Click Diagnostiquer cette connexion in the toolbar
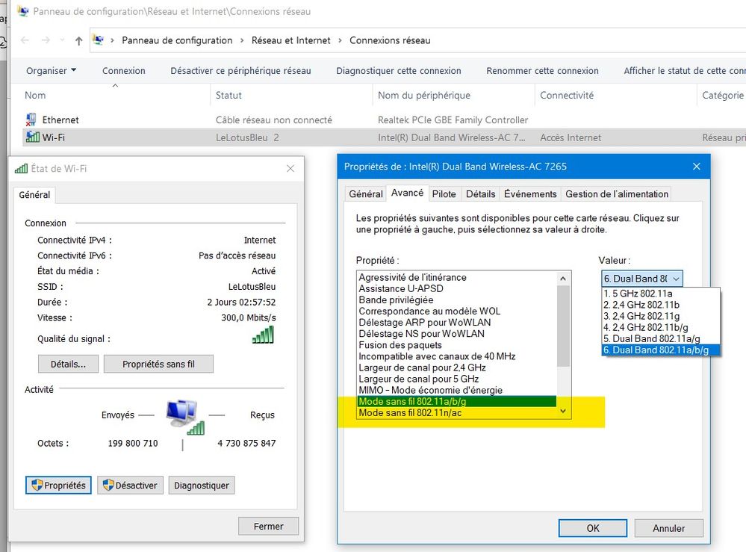Viewport: 746px width, 552px height. tap(400, 70)
